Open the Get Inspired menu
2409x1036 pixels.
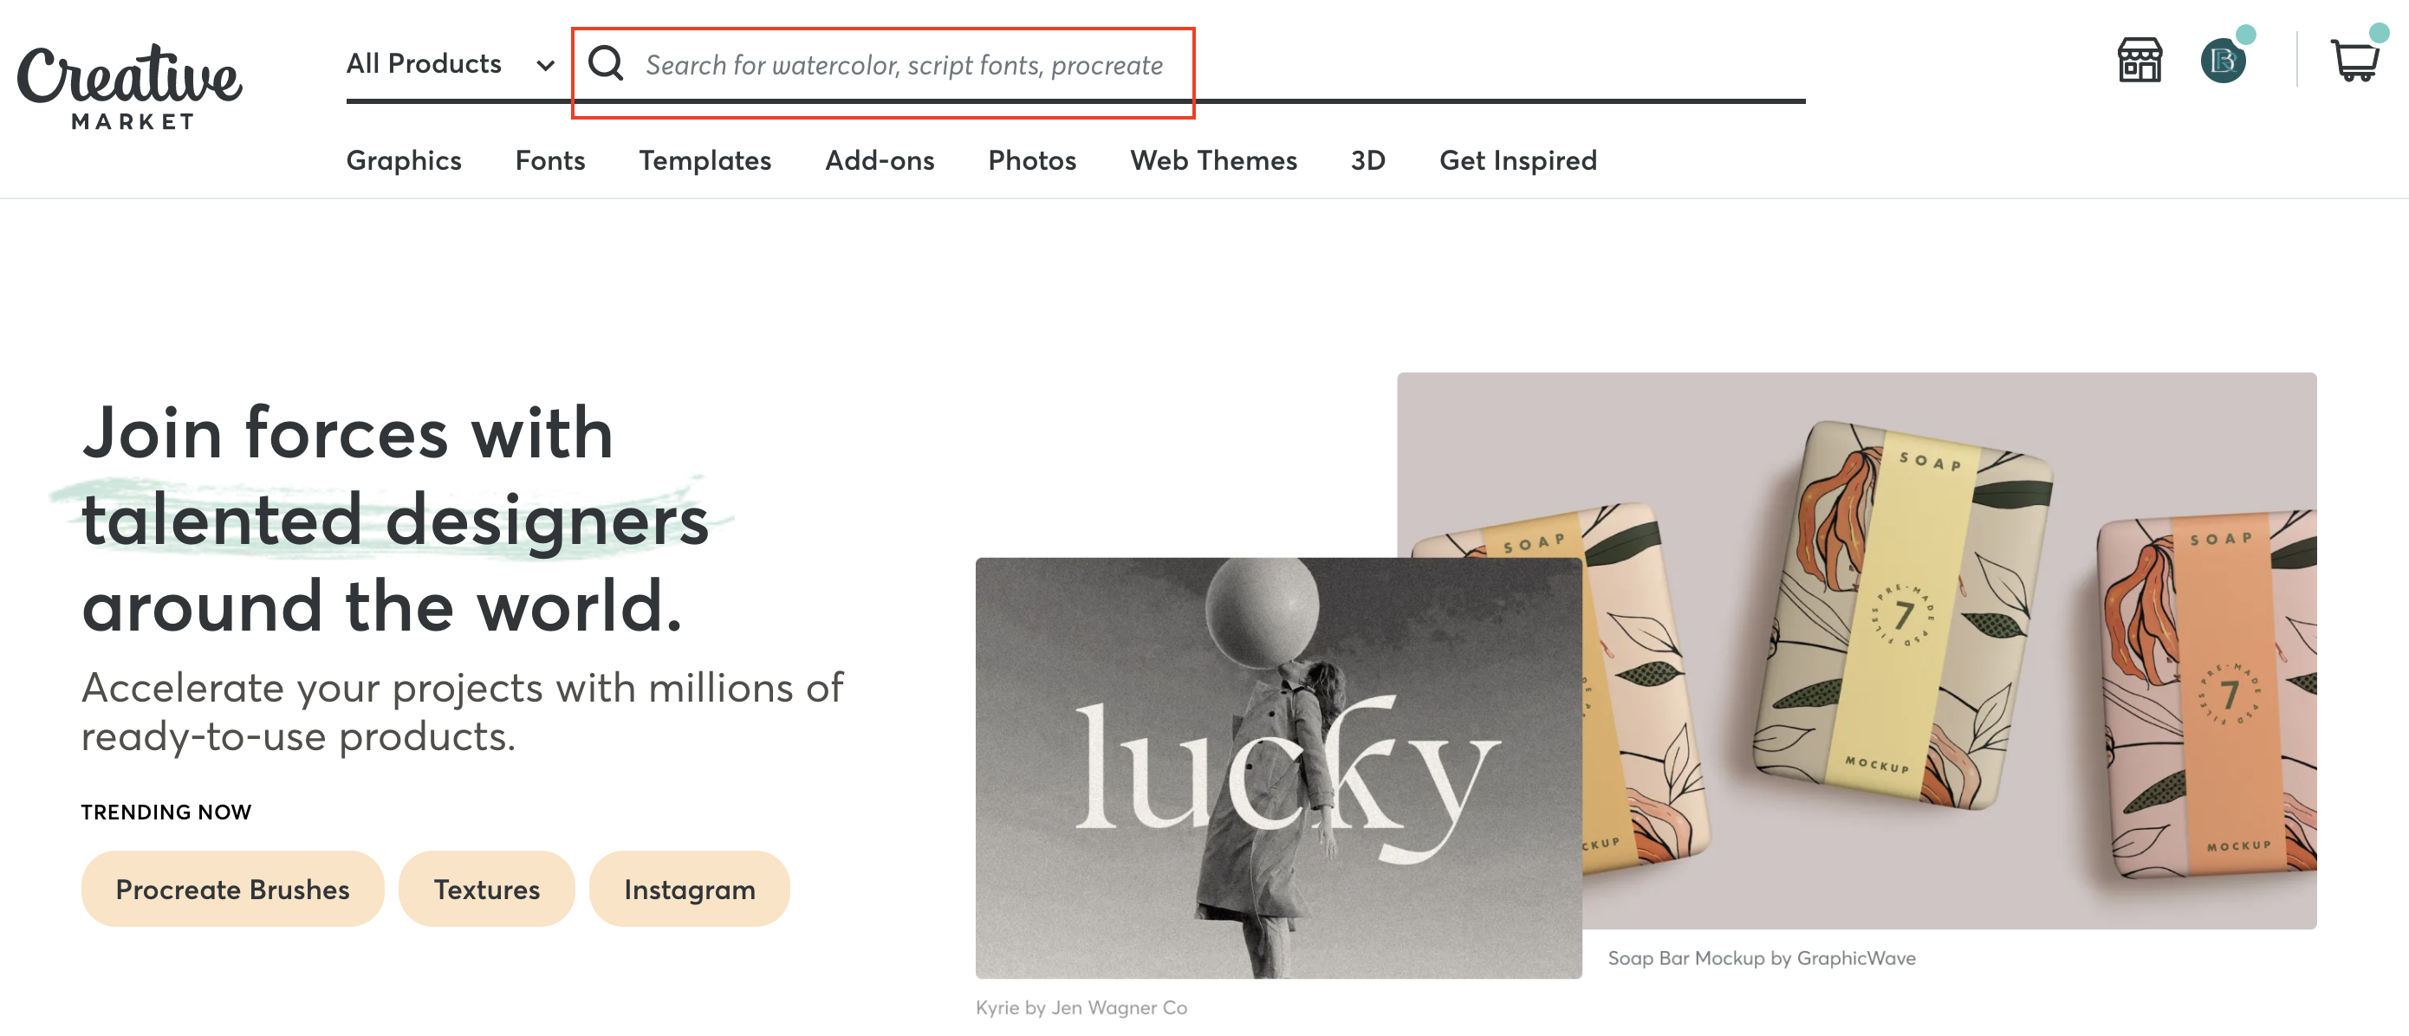click(x=1518, y=161)
